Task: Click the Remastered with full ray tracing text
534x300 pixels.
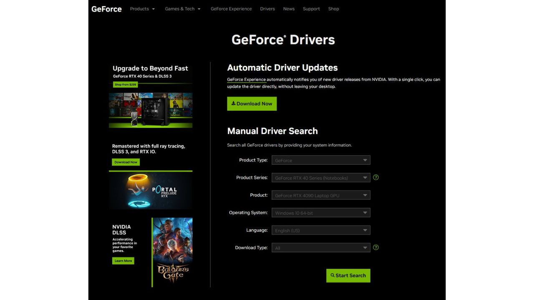Action: [x=149, y=149]
